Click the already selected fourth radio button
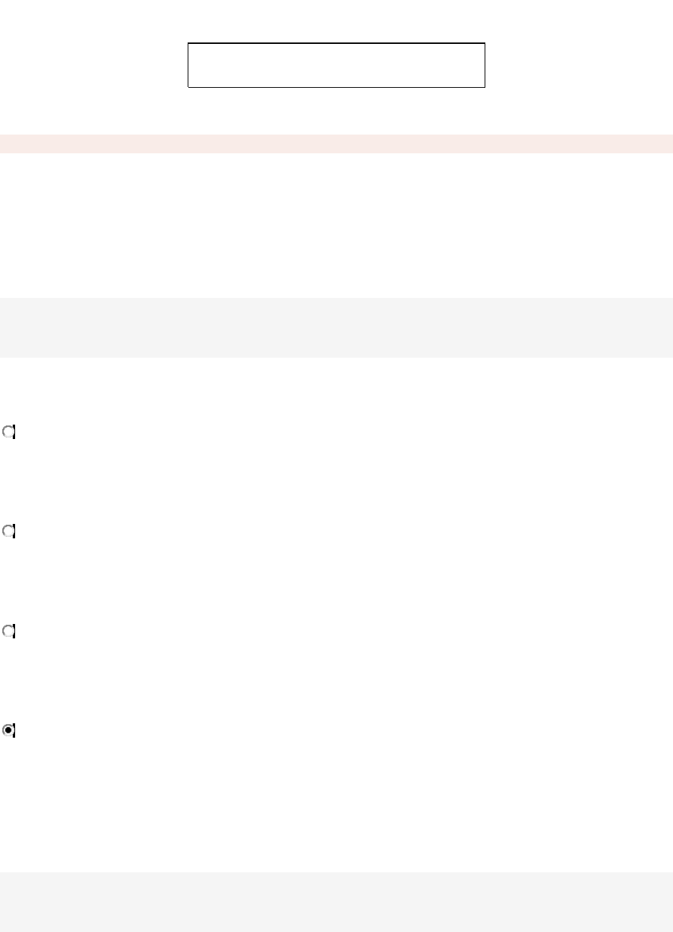 click(9, 730)
